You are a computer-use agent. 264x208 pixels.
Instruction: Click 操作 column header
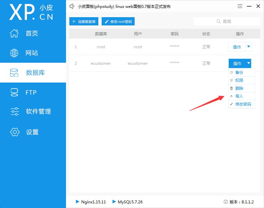click(240, 34)
